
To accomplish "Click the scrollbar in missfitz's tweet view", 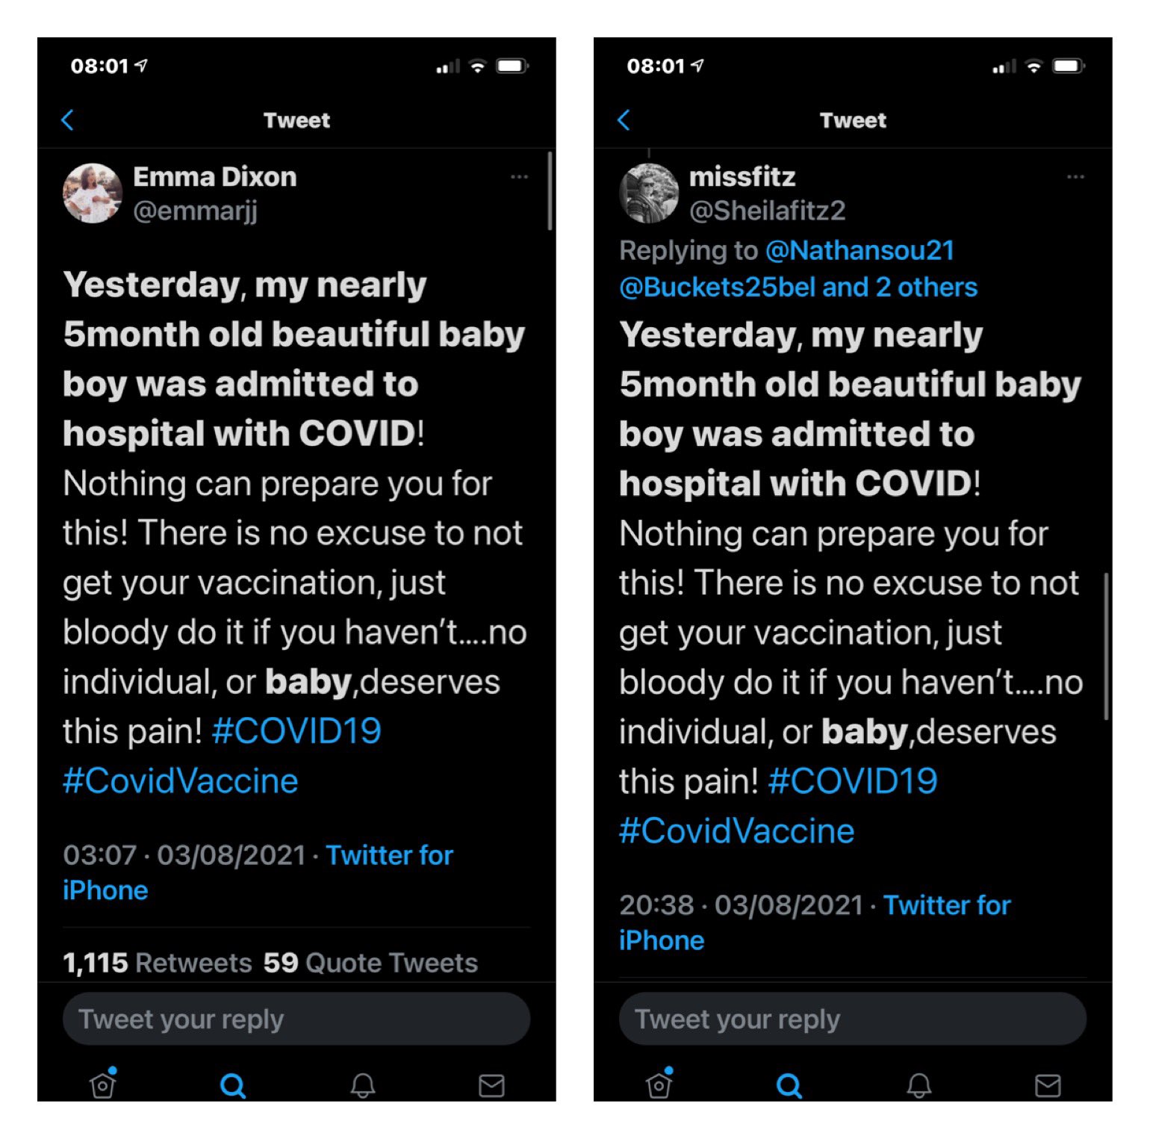I will click(x=1106, y=646).
